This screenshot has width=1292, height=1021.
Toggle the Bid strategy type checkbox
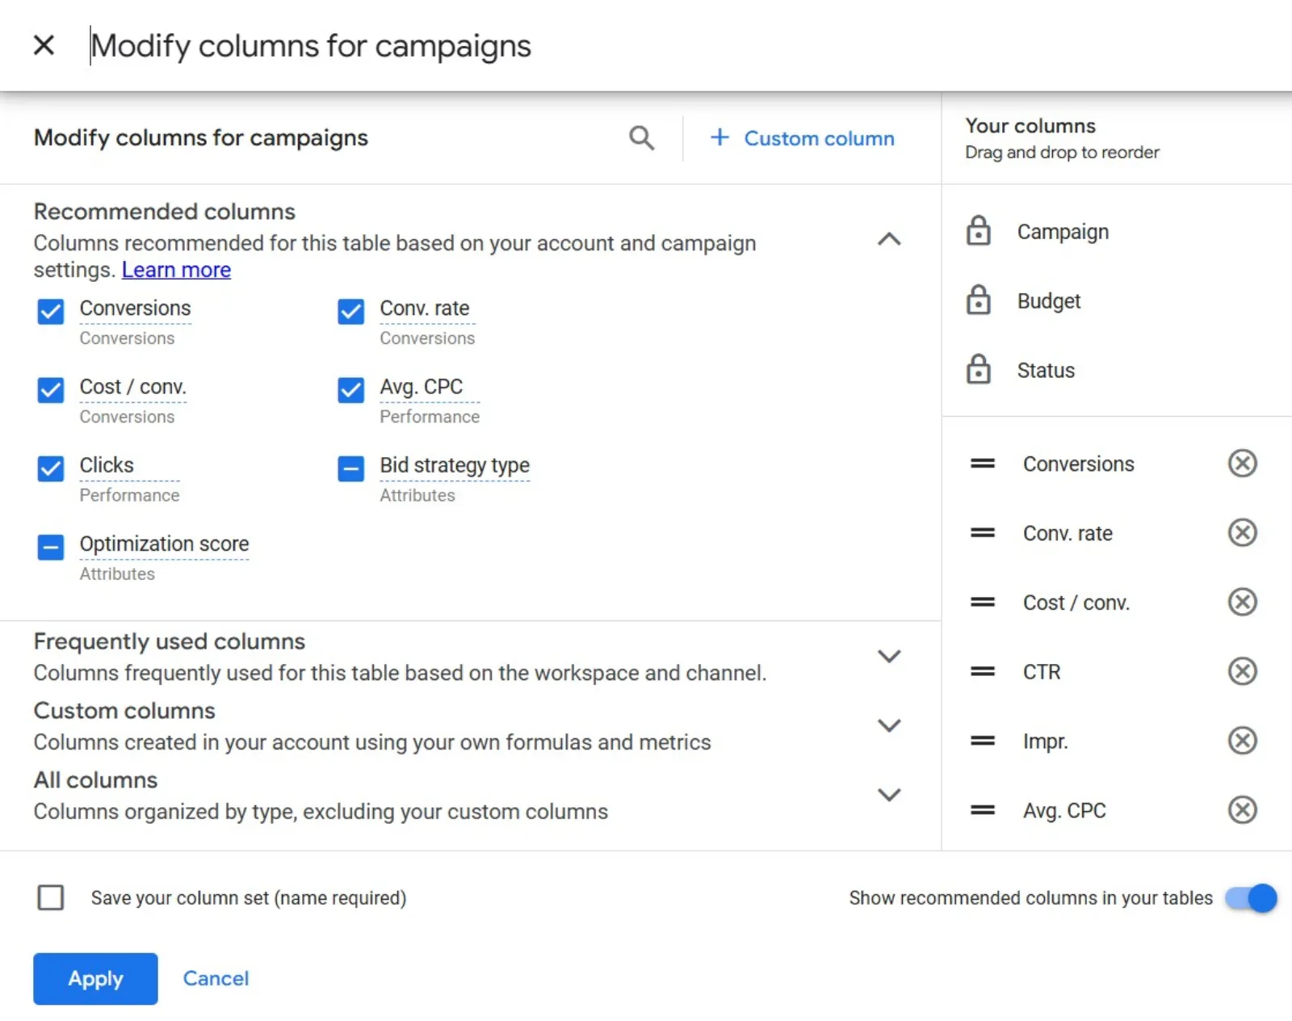click(x=351, y=468)
